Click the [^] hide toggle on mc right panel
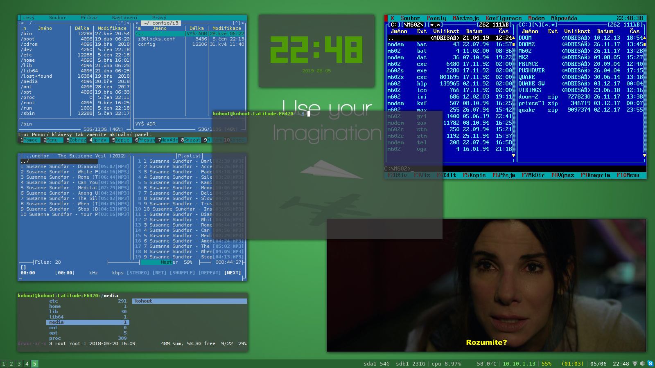The width and height of the screenshot is (655, 368). pos(237,23)
